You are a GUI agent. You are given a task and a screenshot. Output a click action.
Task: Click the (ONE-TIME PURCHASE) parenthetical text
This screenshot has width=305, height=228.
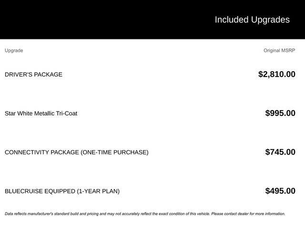[x=114, y=152]
